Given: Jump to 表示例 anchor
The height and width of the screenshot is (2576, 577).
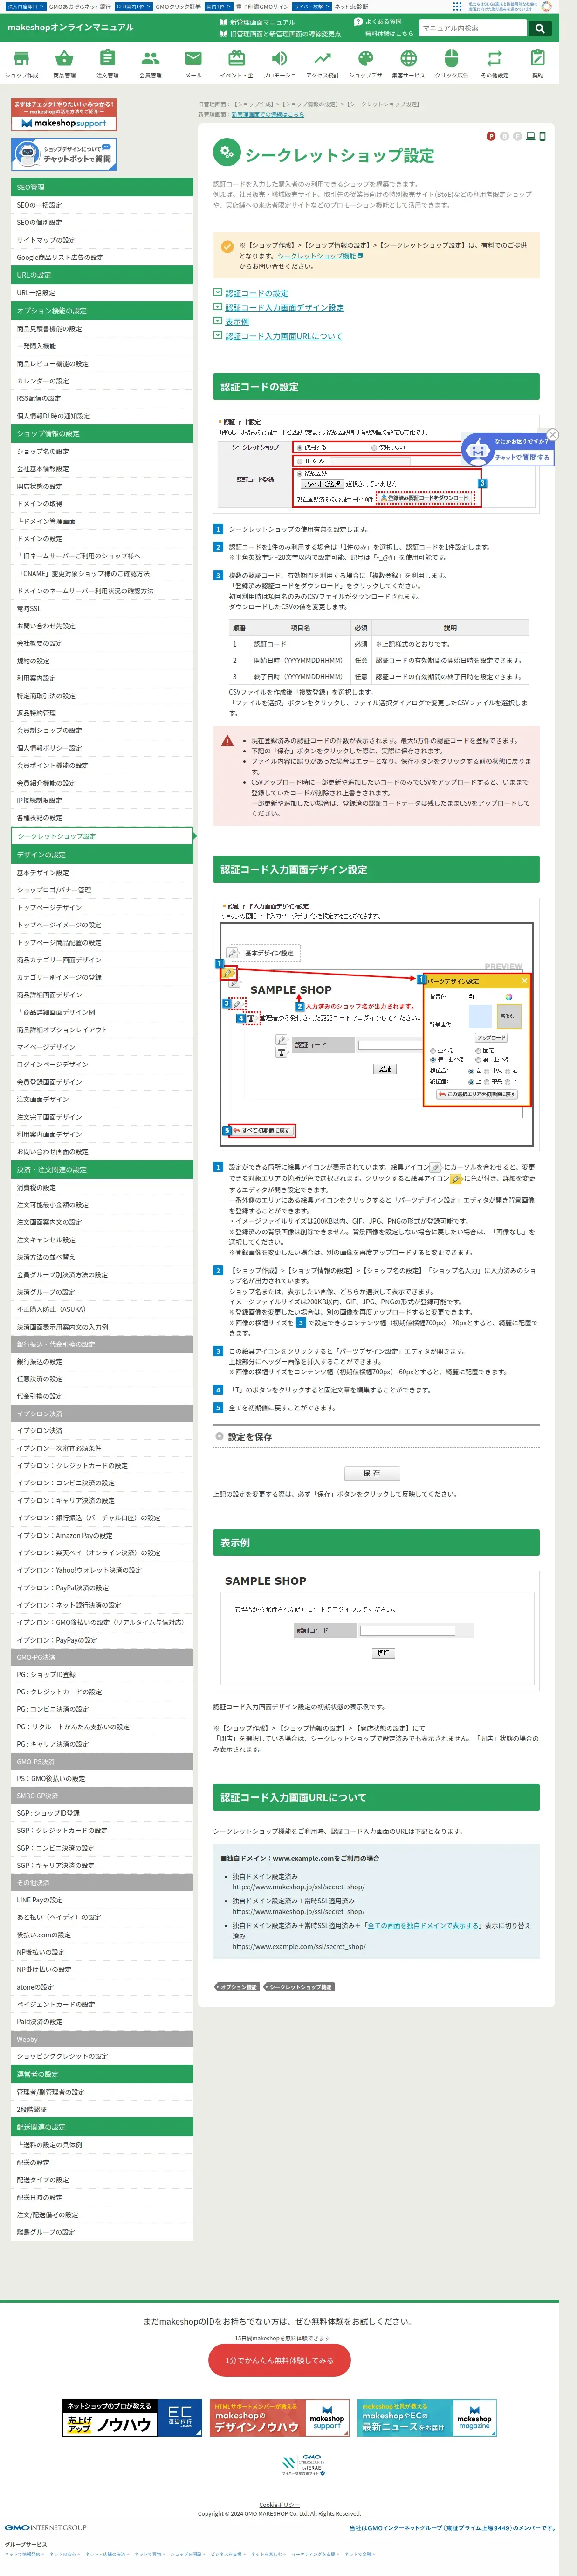Looking at the screenshot, I should click(237, 322).
